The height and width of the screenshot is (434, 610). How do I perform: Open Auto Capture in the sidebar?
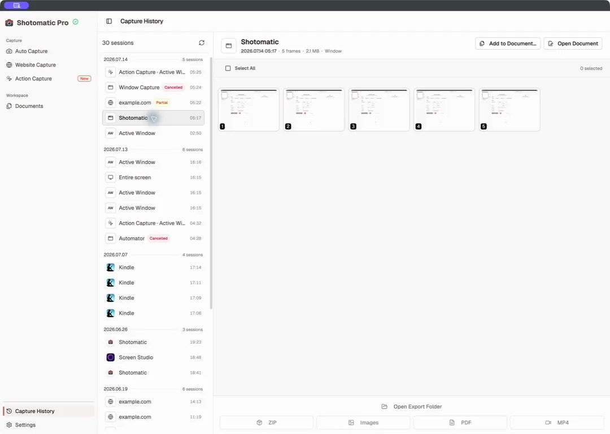click(48, 51)
